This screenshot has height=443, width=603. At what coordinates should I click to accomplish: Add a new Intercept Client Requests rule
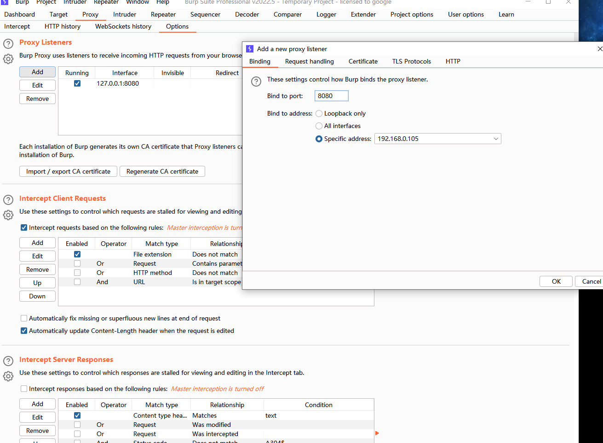tap(38, 243)
